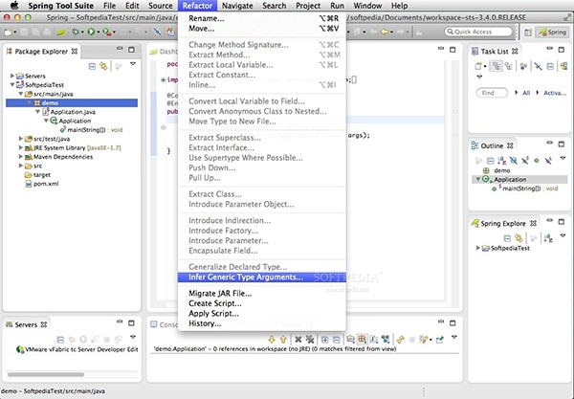Open the Open Perspective icon
Viewport: 574px width, 399px height.
click(528, 33)
